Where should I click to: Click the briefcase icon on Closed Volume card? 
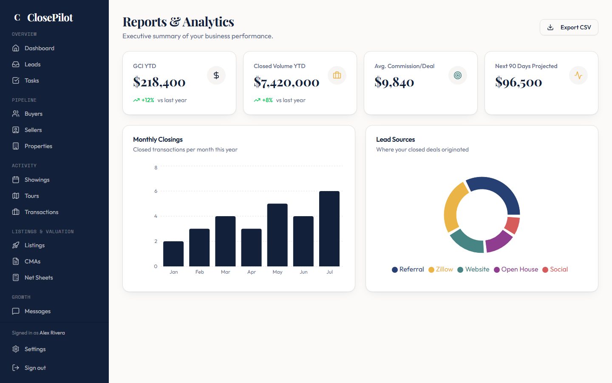337,75
